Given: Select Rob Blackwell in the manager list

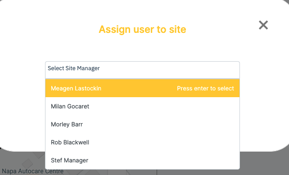Looking at the screenshot, I should (142, 143).
